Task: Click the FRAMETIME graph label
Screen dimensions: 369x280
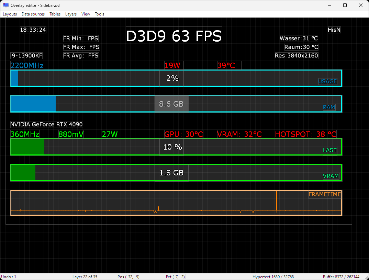Action: coord(325,194)
